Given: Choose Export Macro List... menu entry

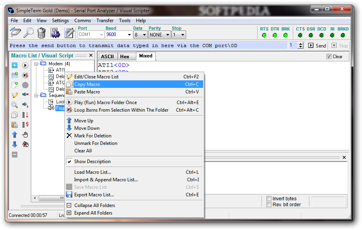Looking at the screenshot, I should (134, 195).
